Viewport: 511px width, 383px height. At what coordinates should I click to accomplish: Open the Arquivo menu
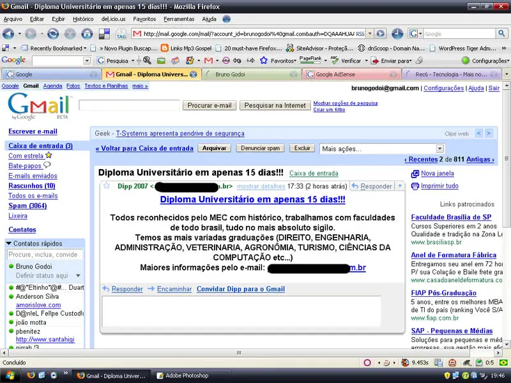(13, 19)
